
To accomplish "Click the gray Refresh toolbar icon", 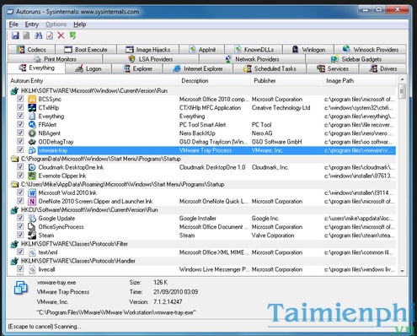I will point(26,35).
